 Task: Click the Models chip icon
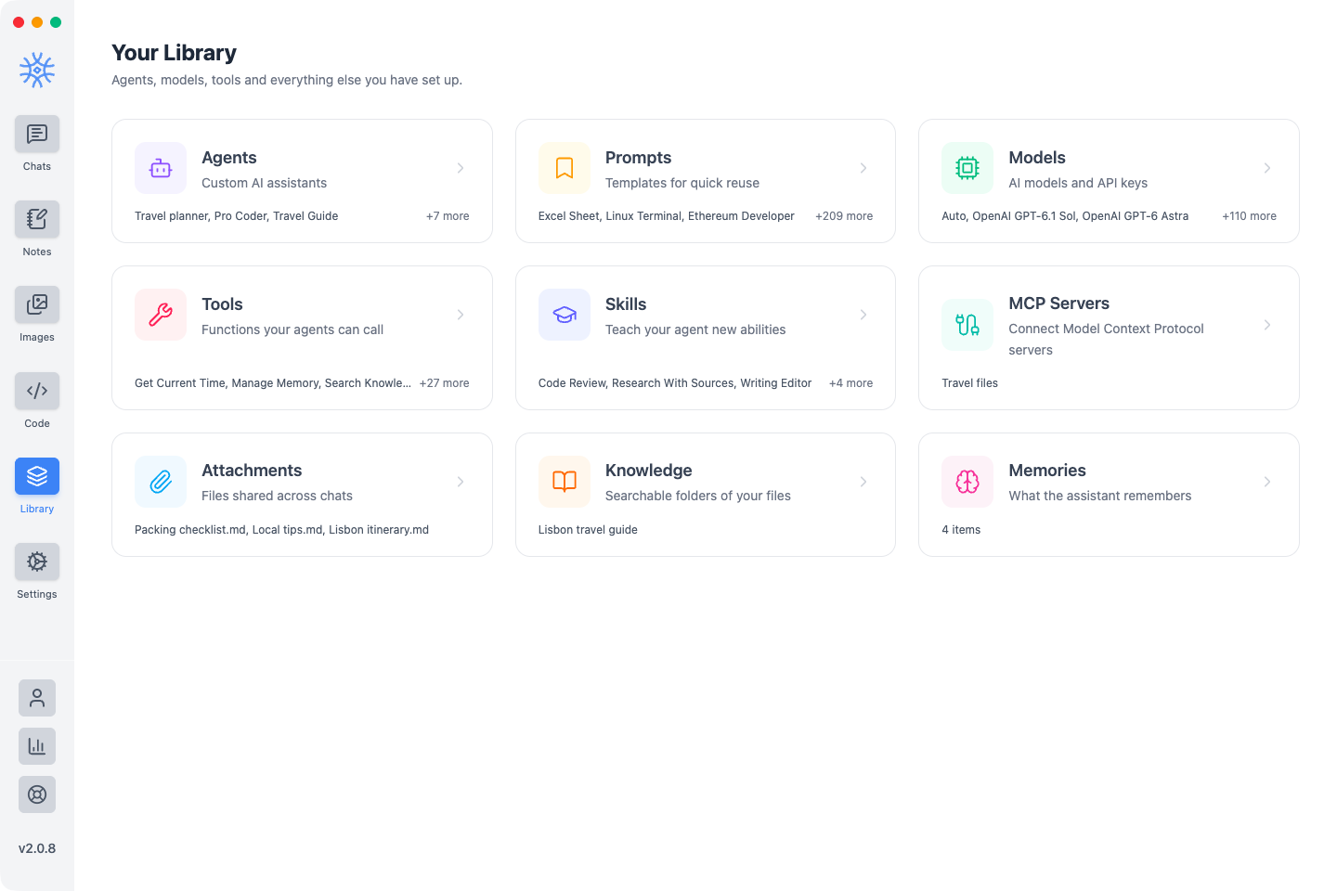pyautogui.click(x=967, y=168)
